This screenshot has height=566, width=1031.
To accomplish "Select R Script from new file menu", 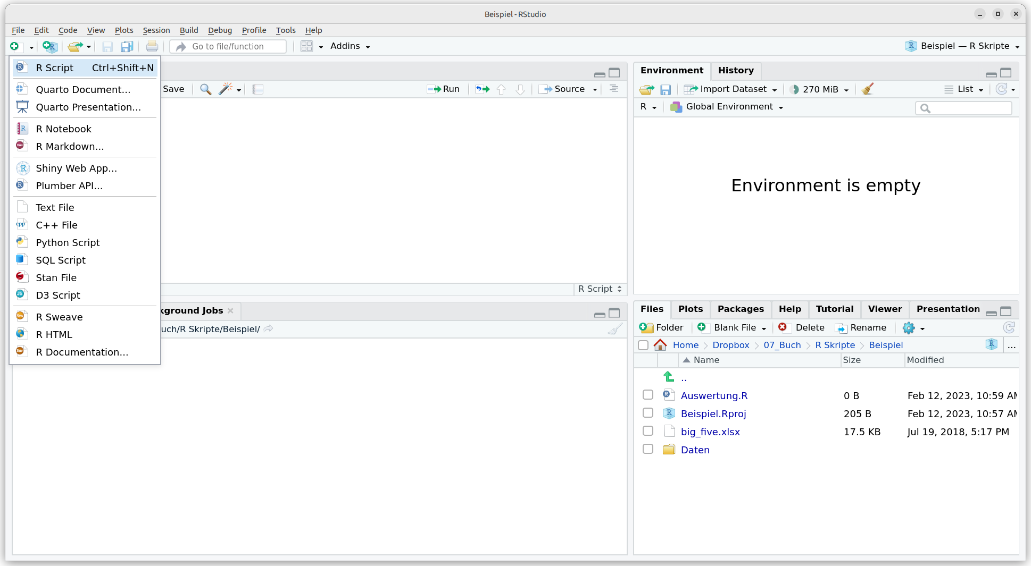I will [85, 68].
